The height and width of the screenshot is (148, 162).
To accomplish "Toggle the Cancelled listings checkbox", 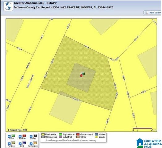I will click(x=20, y=137).
